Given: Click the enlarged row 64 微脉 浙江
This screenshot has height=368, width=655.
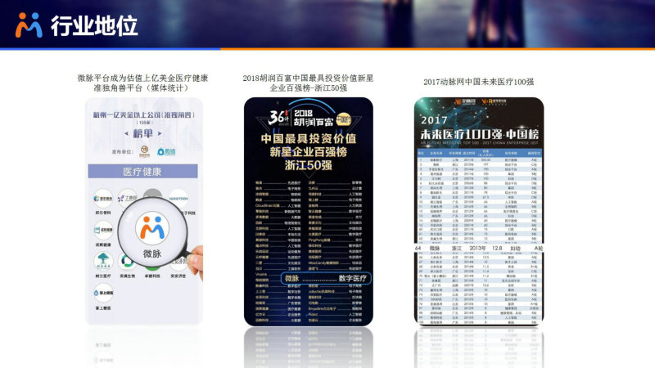Looking at the screenshot, I should click(479, 248).
